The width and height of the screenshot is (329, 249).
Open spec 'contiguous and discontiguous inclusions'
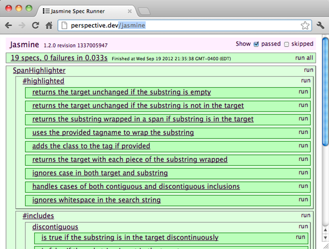pos(136,187)
